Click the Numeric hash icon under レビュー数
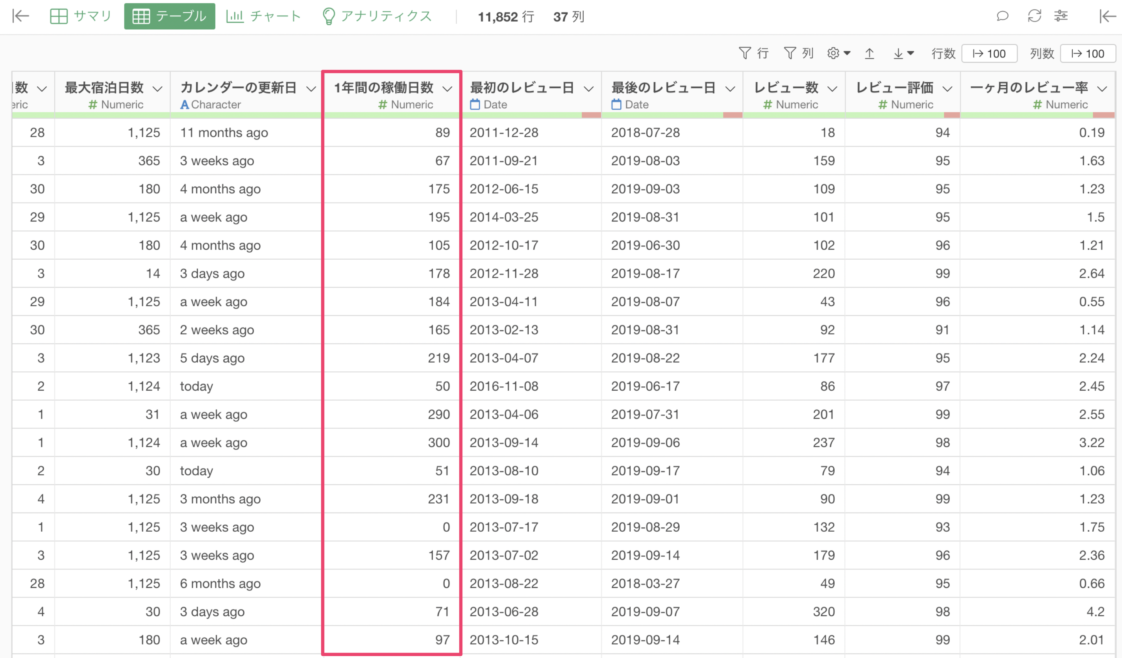Viewport: 1122px width, 658px height. [x=767, y=105]
